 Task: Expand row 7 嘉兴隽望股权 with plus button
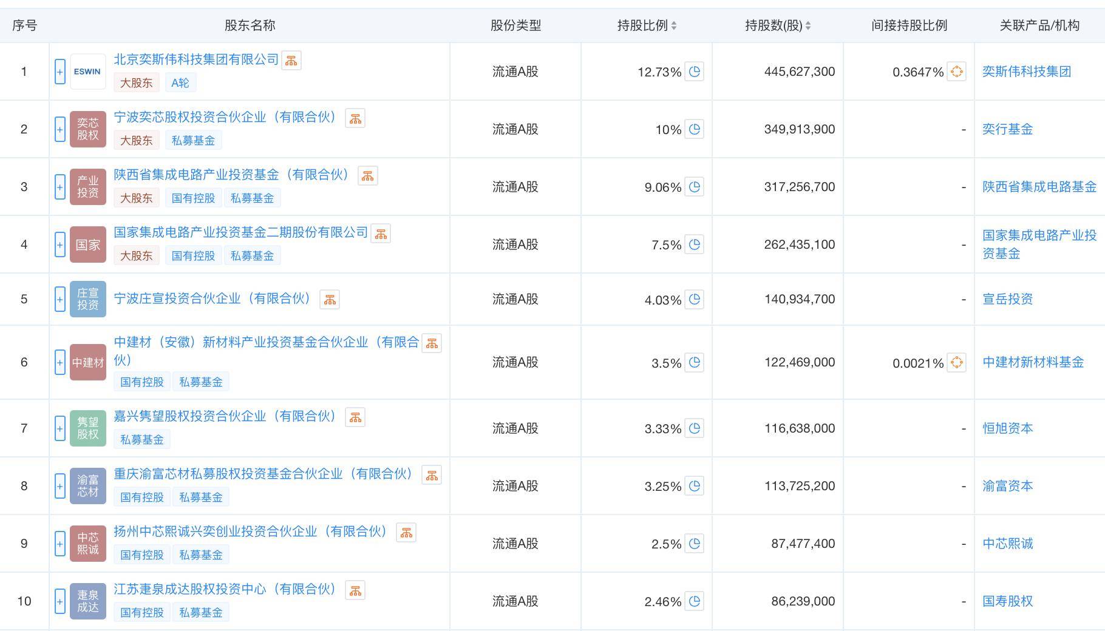coord(59,428)
